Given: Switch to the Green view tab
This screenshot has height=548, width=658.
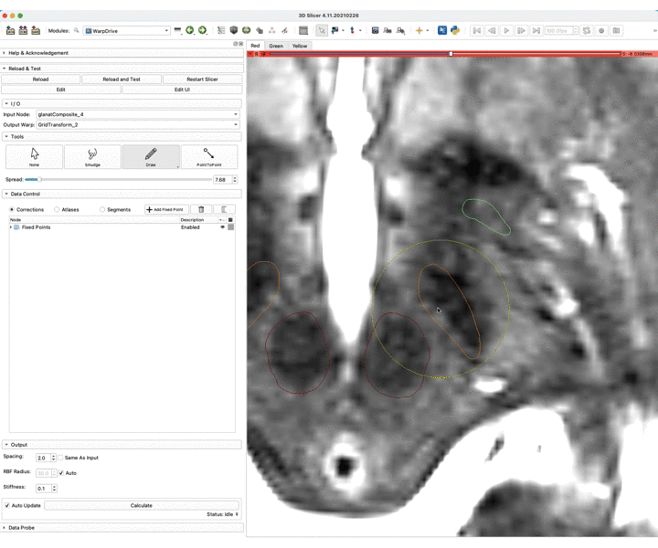Looking at the screenshot, I should click(276, 46).
